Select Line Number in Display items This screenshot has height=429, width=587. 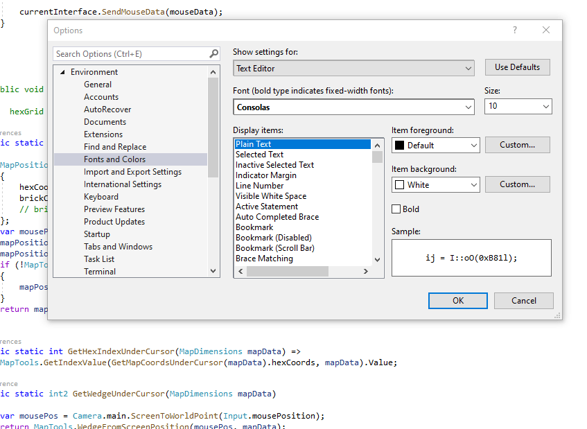point(259,186)
